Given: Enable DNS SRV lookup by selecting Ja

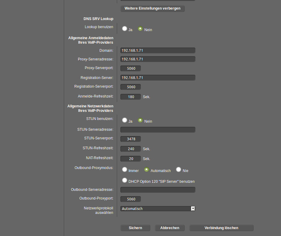Looking at the screenshot, I should point(124,28).
